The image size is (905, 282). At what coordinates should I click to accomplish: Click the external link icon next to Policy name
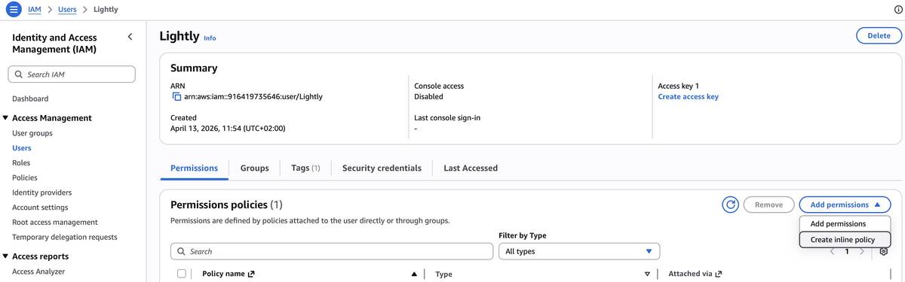251,274
